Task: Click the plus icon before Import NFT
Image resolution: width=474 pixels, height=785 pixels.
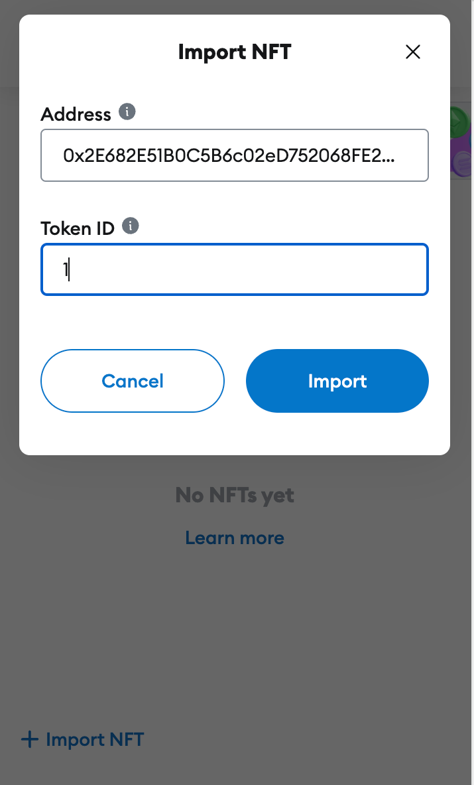Action: (30, 739)
